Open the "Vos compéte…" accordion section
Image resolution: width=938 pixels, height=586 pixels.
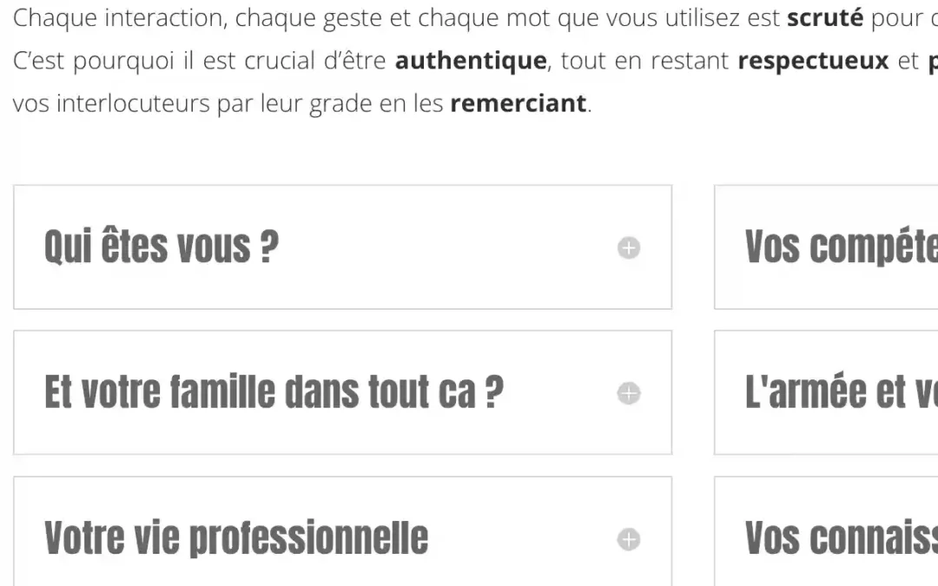[840, 247]
